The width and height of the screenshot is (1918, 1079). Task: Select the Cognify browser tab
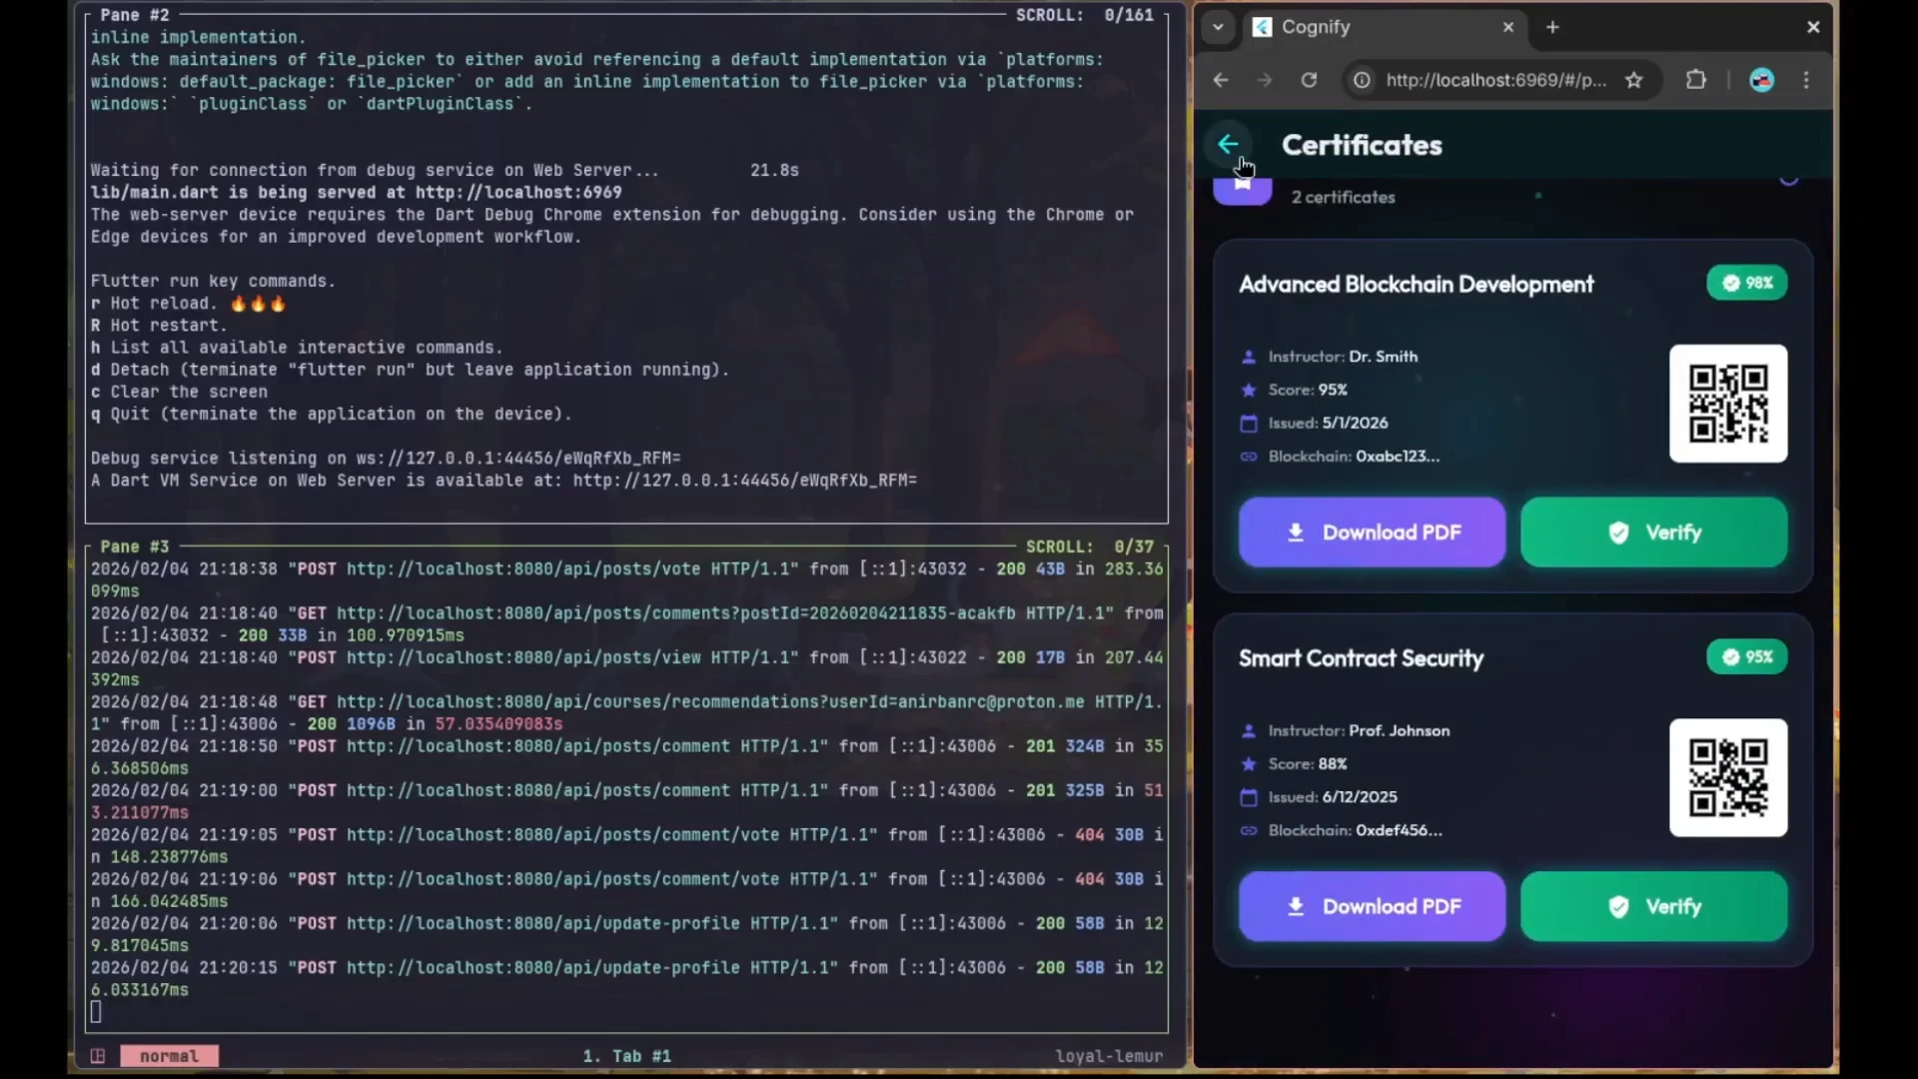pyautogui.click(x=1384, y=27)
